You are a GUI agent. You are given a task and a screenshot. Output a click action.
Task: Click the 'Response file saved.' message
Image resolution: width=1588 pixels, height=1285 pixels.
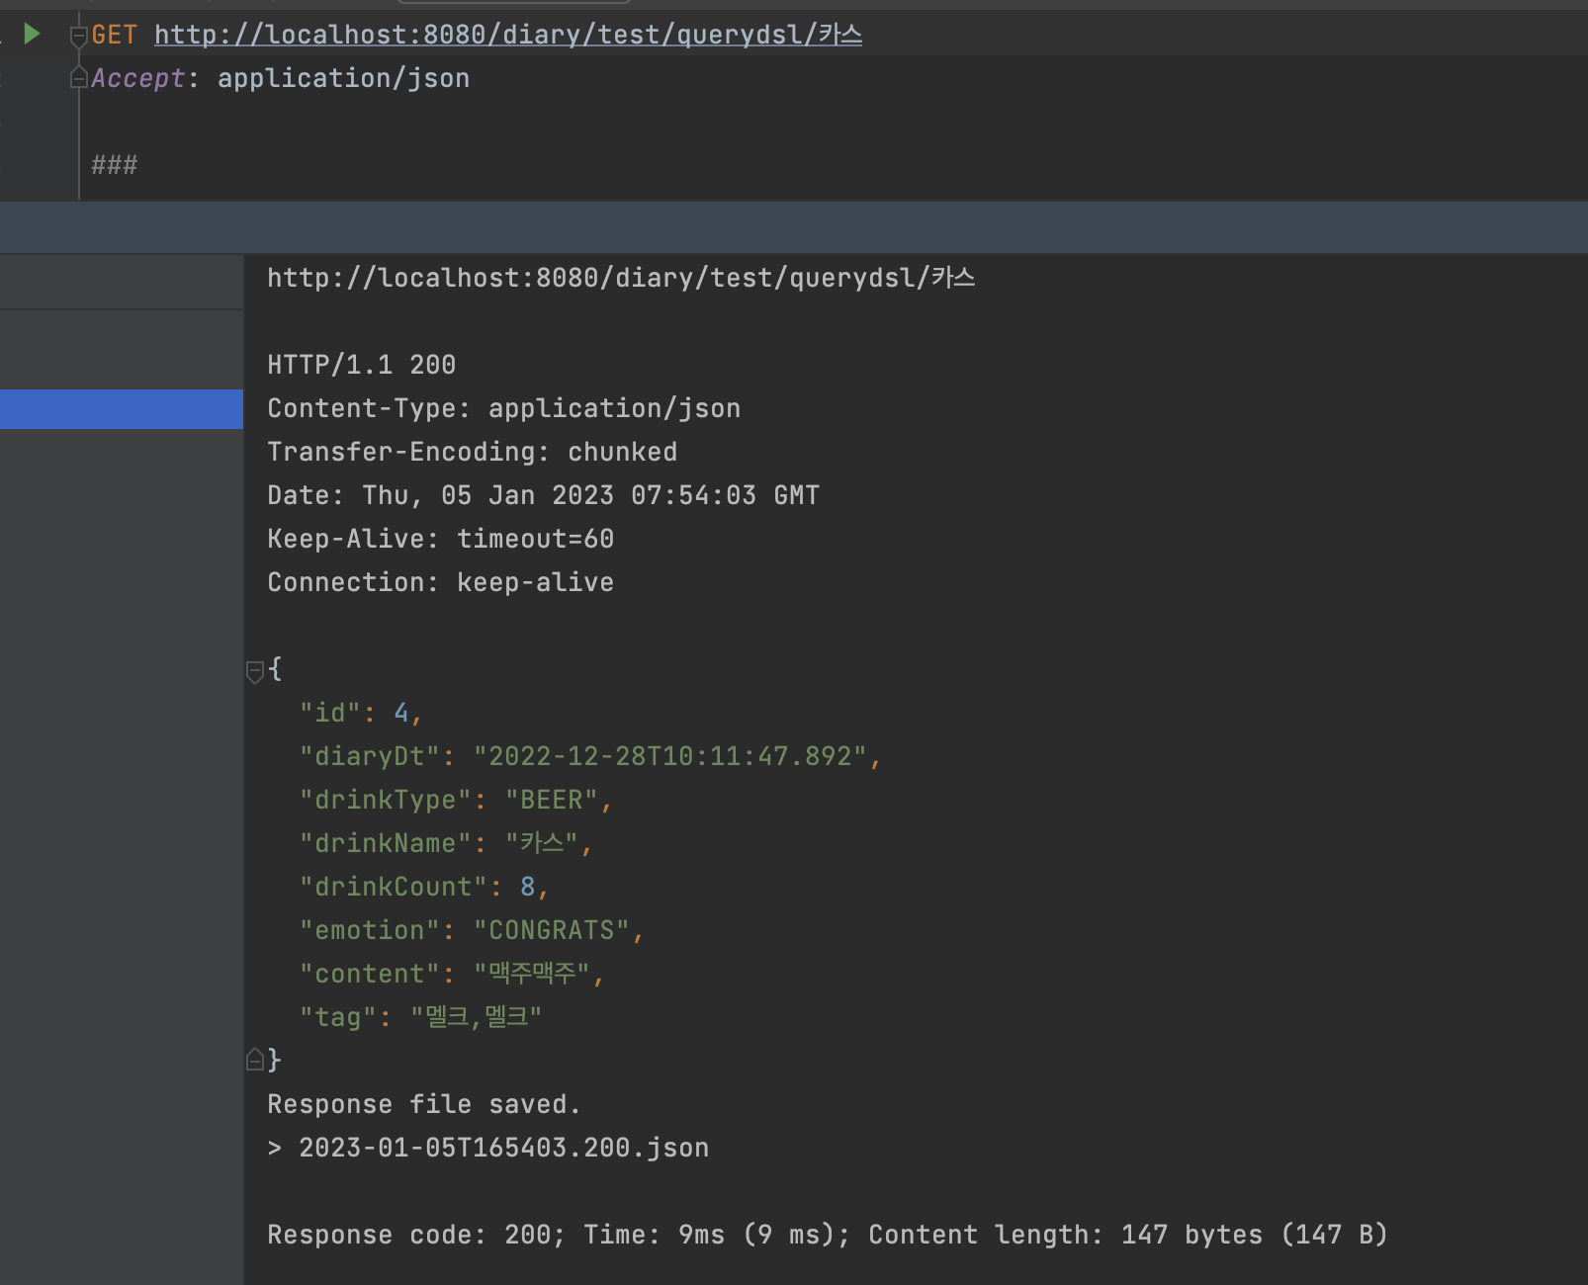tap(424, 1104)
